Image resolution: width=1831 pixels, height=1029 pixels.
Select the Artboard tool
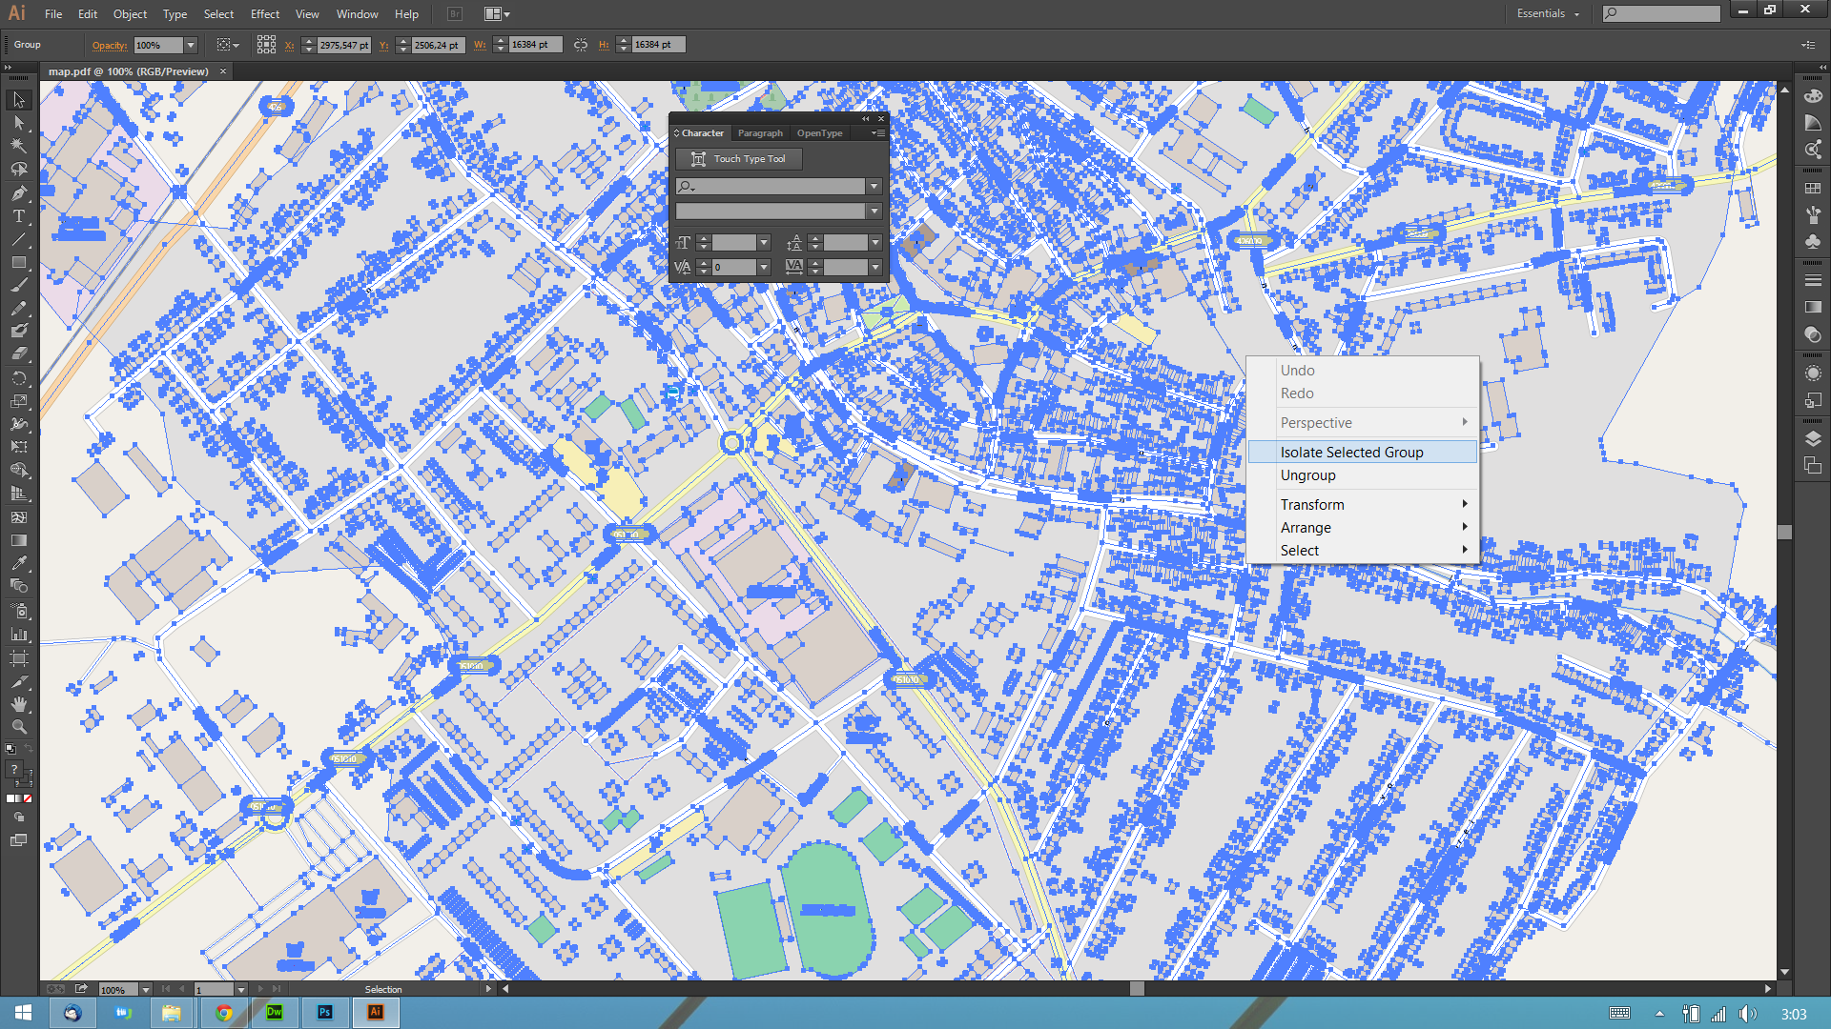point(19,657)
